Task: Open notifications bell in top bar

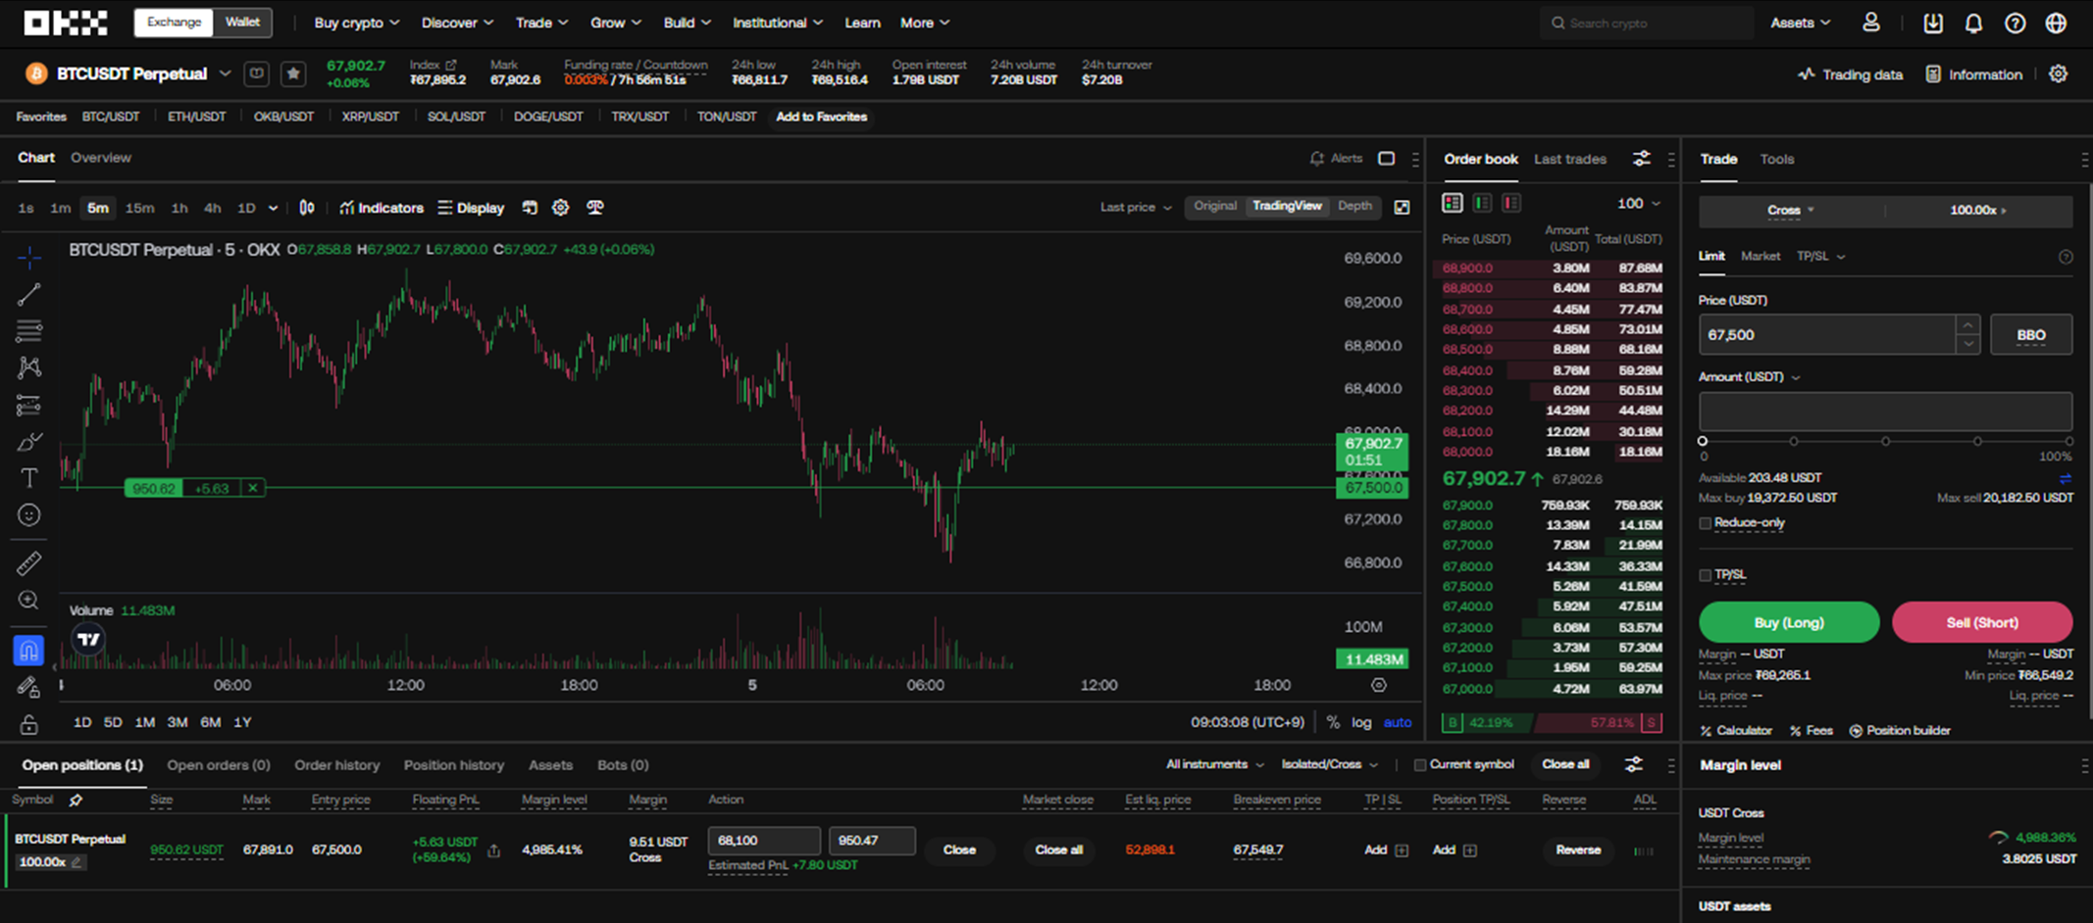Action: tap(1973, 23)
